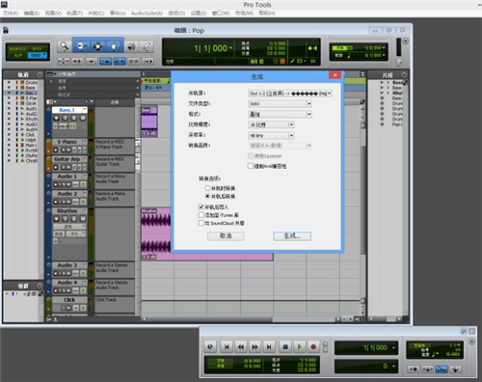
Task: Open the AudioSuite menu
Action: click(147, 14)
